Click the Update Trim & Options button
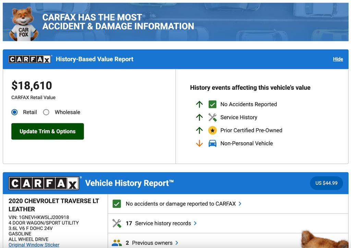Image resolution: width=351 pixels, height=248 pixels. pos(47,132)
